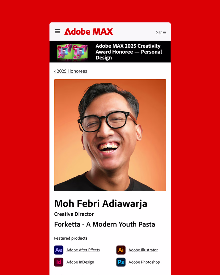Click the Creativity Award Honoree banner title
The image size is (220, 275).
[129, 52]
